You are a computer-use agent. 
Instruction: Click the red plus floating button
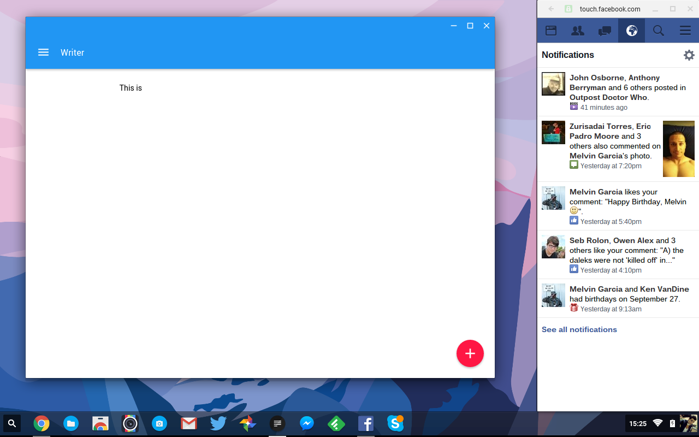(x=470, y=353)
